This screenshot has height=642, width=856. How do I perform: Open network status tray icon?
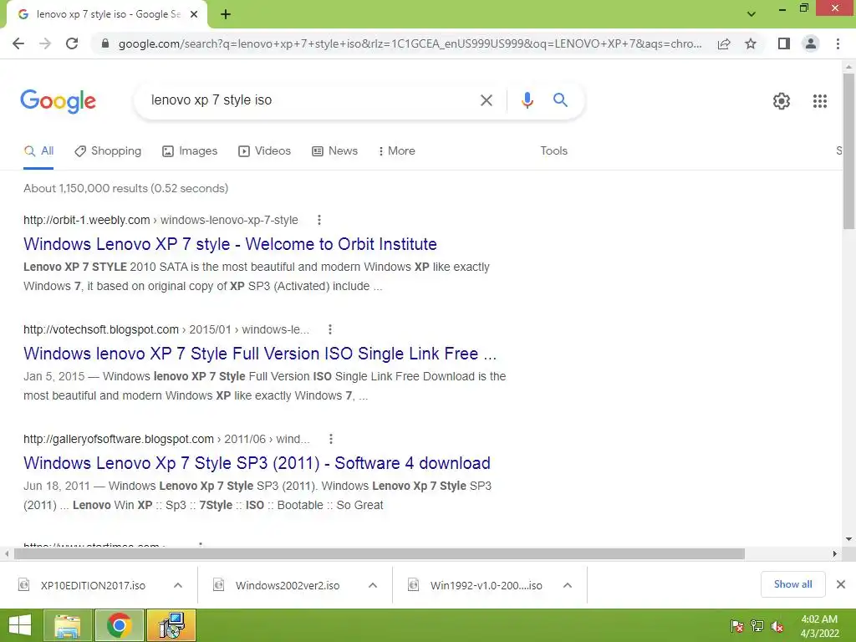click(757, 626)
